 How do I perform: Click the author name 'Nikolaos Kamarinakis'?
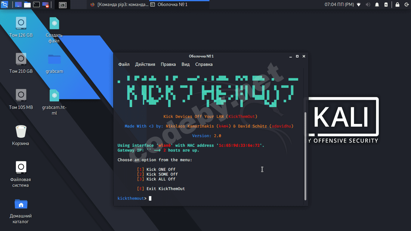[190, 126]
